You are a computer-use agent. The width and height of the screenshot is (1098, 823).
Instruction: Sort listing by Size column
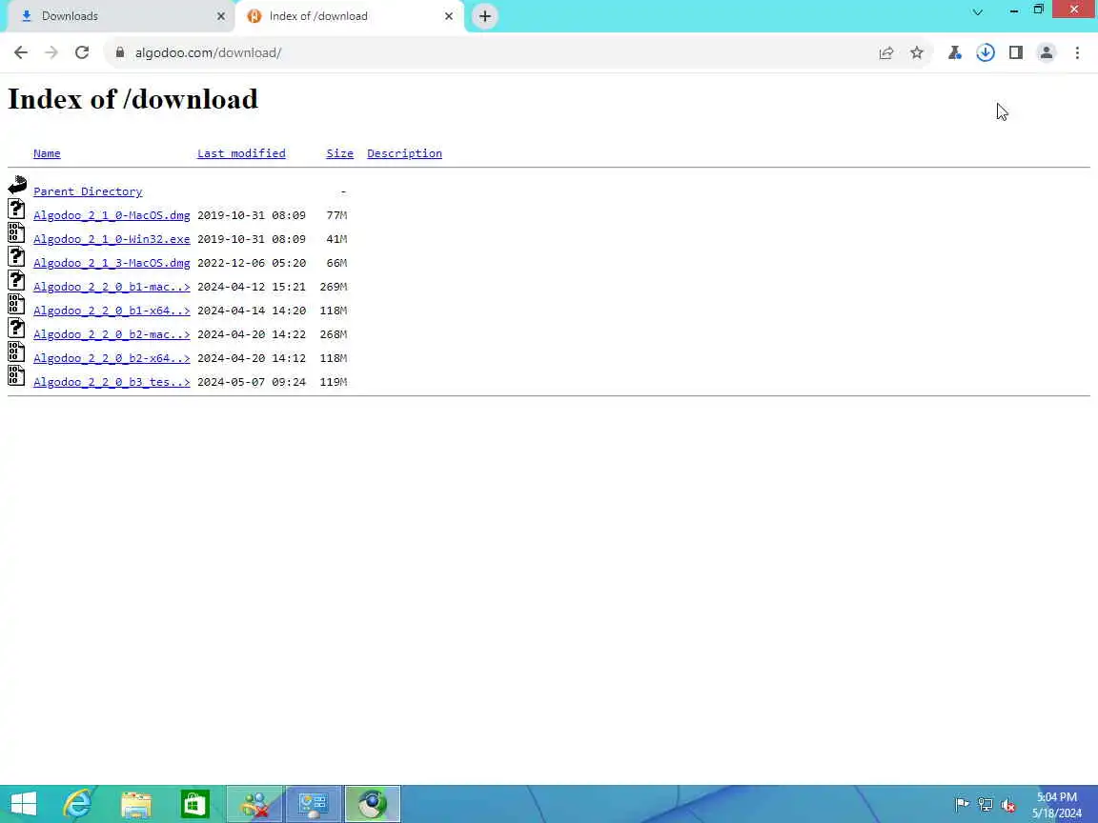click(x=339, y=153)
